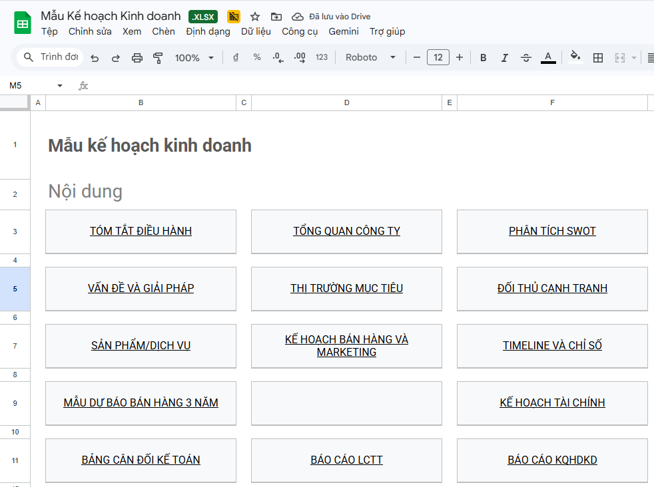This screenshot has height=487, width=654.
Task: Expand the Name box dropdown arrow
Action: (60, 85)
